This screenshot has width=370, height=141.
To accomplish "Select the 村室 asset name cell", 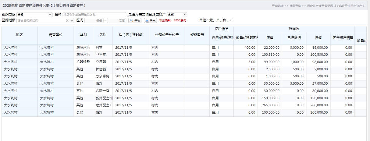I will click(103, 48).
